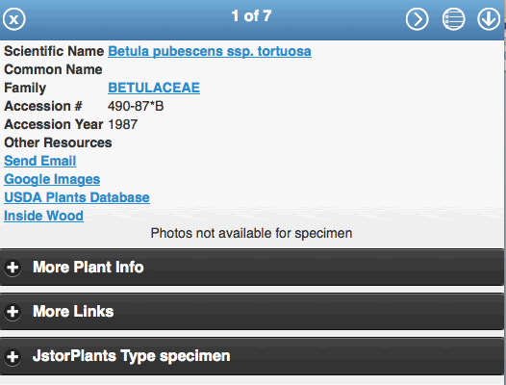Go to next record with the arrow icon

point(417,19)
